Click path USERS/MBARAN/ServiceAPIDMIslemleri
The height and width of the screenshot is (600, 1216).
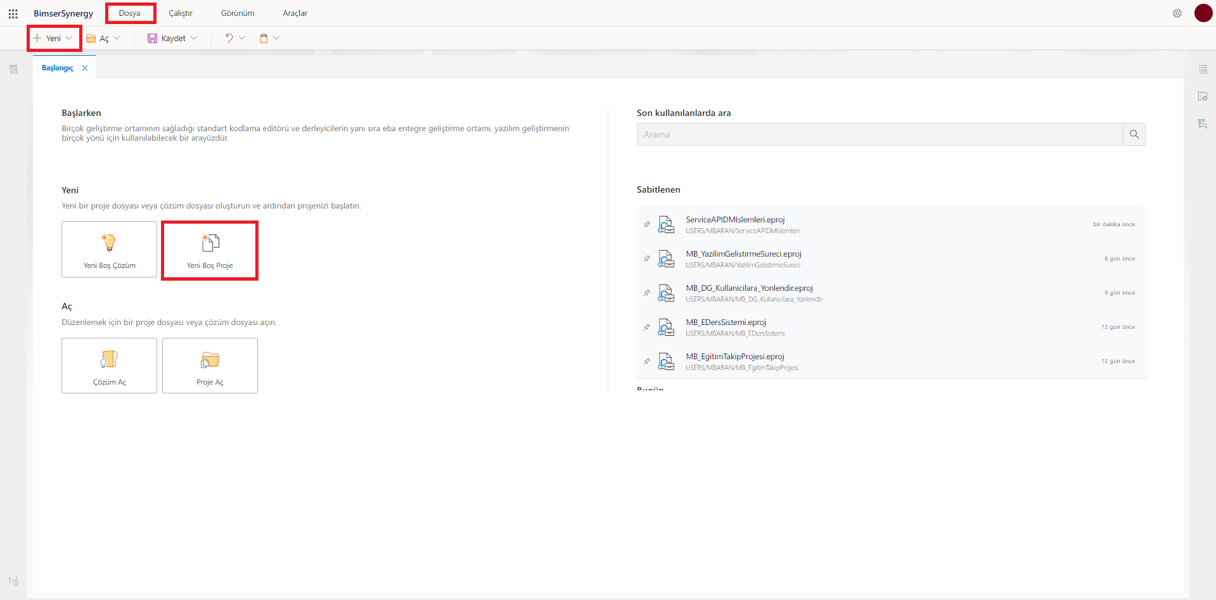tap(743, 231)
